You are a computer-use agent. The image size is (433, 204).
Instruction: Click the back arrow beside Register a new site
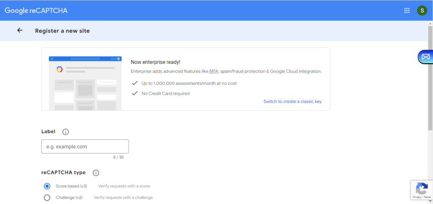coord(19,30)
